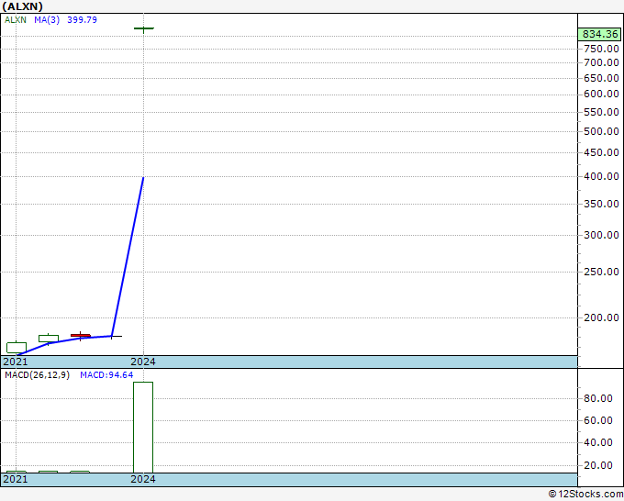Click the current price label 834.36

tap(600, 34)
